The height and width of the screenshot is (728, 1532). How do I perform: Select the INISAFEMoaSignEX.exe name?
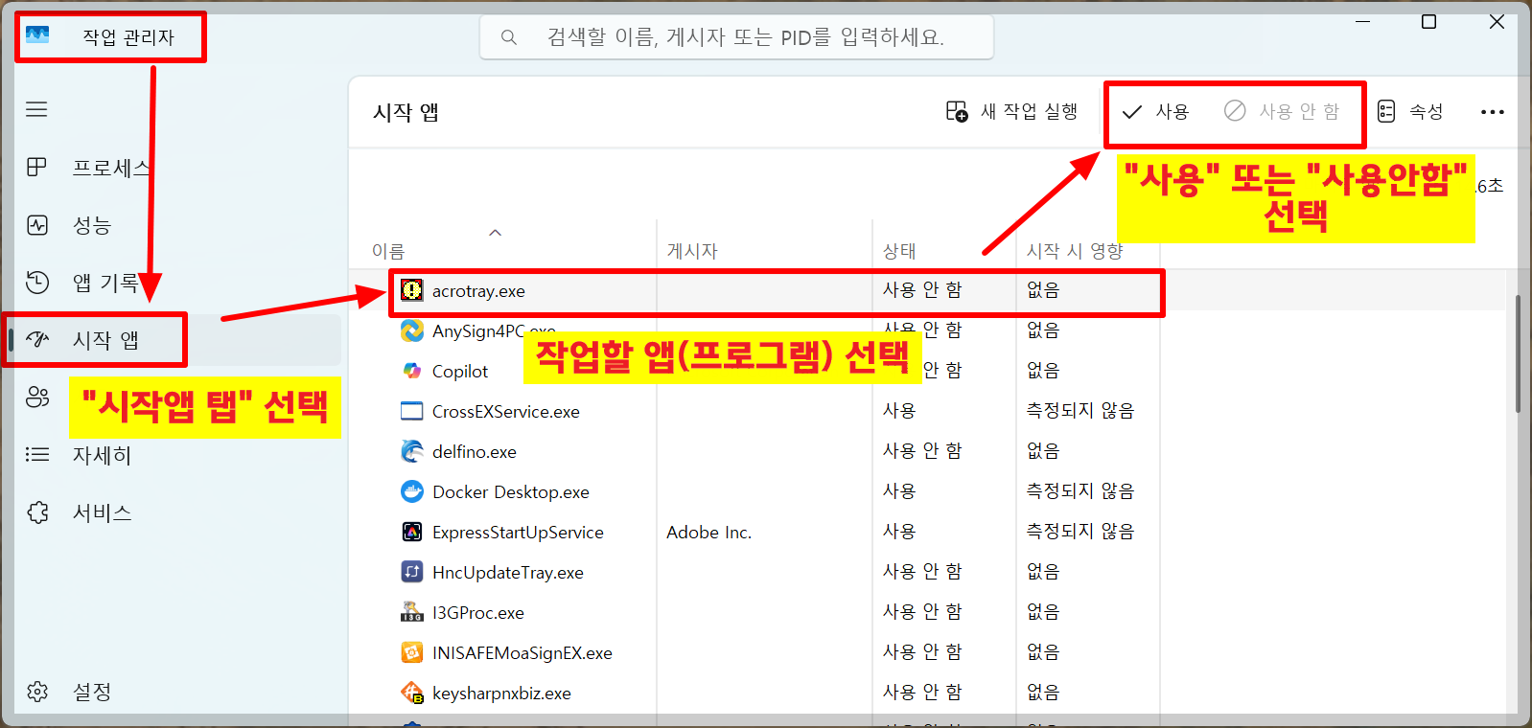click(522, 653)
